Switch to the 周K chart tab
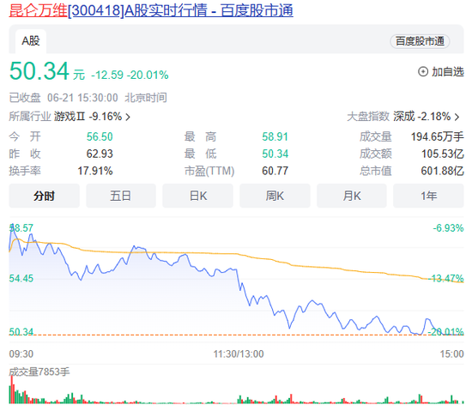The height and width of the screenshot is (411, 472). pyautogui.click(x=275, y=196)
